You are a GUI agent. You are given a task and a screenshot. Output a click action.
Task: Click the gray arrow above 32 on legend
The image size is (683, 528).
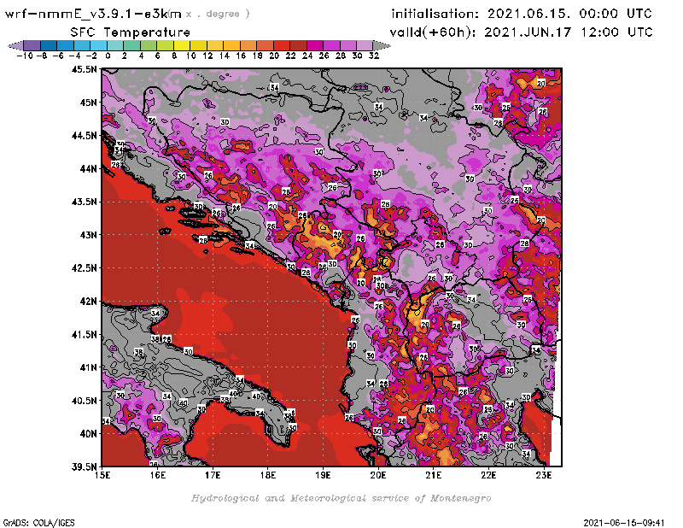point(382,45)
